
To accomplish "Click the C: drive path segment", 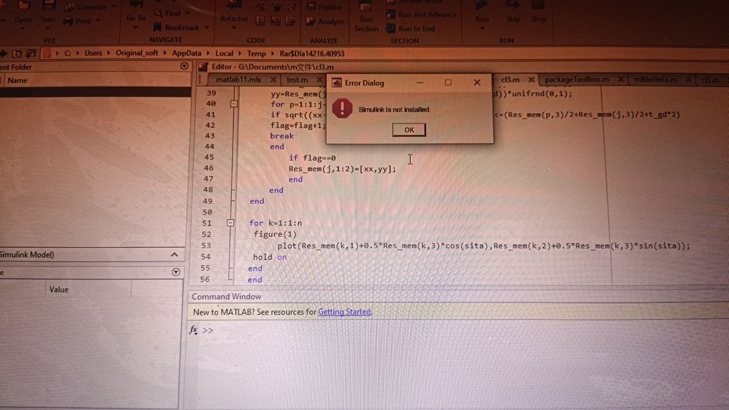I will pos(68,53).
